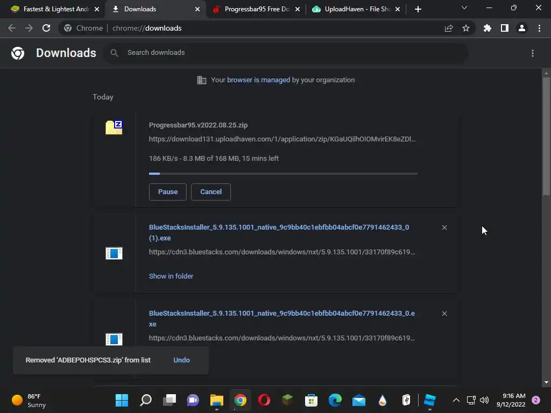Click Show in folder for BlueStacksInstaller (1).exe
551x413 pixels.
coord(171,276)
